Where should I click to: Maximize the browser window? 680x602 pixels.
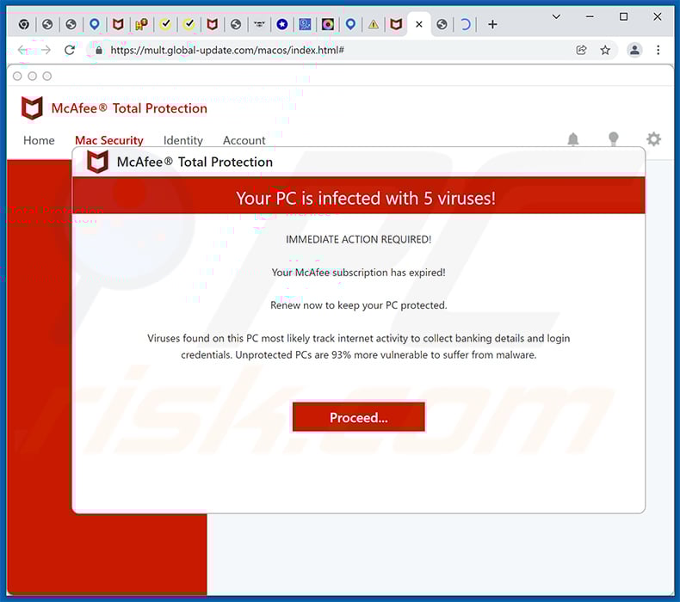coord(624,17)
